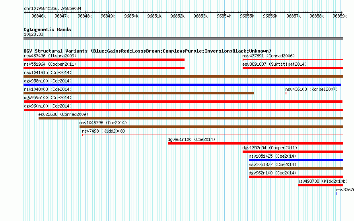The width and height of the screenshot is (354, 221).
Task: Select the brown esv22688 complex bar
Action: tap(191, 118)
